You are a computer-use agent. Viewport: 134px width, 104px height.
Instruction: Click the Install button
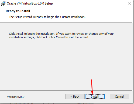point(95,97)
